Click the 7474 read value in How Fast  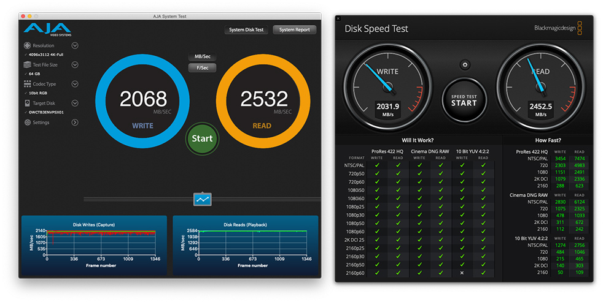(579, 159)
